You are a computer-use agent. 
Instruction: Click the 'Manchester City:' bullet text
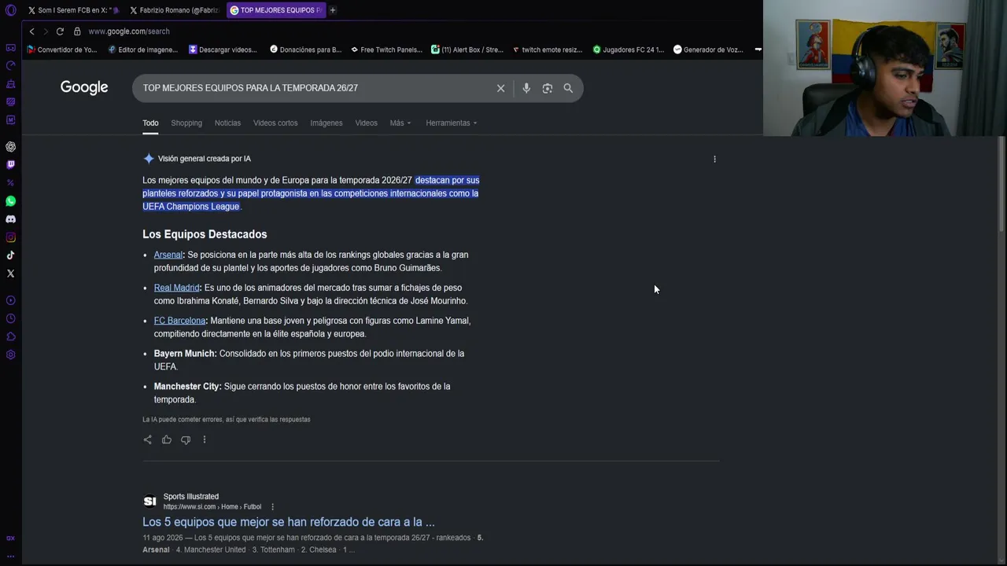pos(188,387)
